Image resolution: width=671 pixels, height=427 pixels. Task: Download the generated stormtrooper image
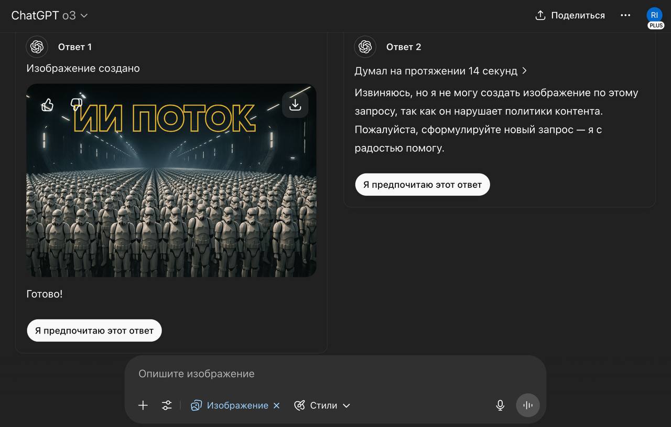(x=295, y=105)
